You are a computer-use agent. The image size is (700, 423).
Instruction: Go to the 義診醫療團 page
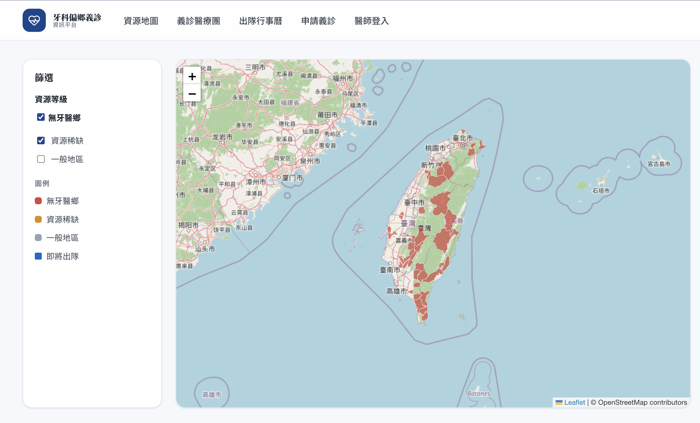click(x=199, y=21)
